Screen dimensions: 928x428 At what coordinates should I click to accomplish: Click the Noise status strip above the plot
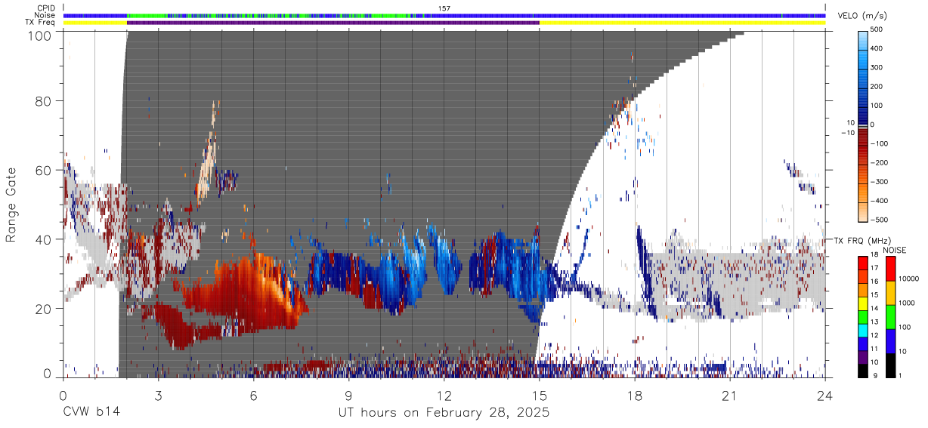(x=444, y=15)
